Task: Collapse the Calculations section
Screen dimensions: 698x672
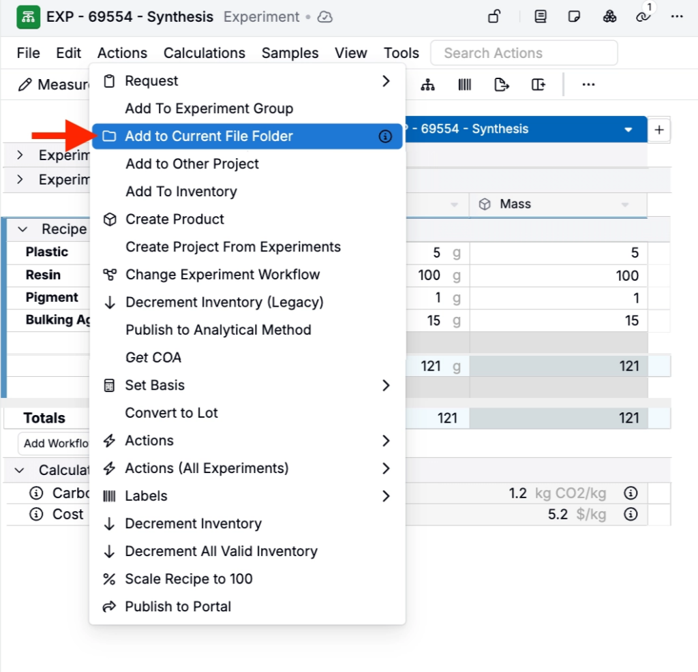Action: point(19,470)
